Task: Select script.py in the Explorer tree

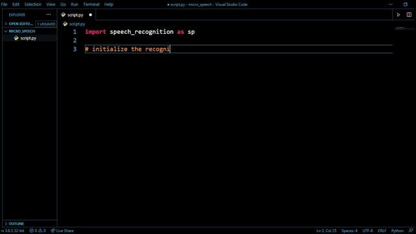Action: [x=29, y=38]
